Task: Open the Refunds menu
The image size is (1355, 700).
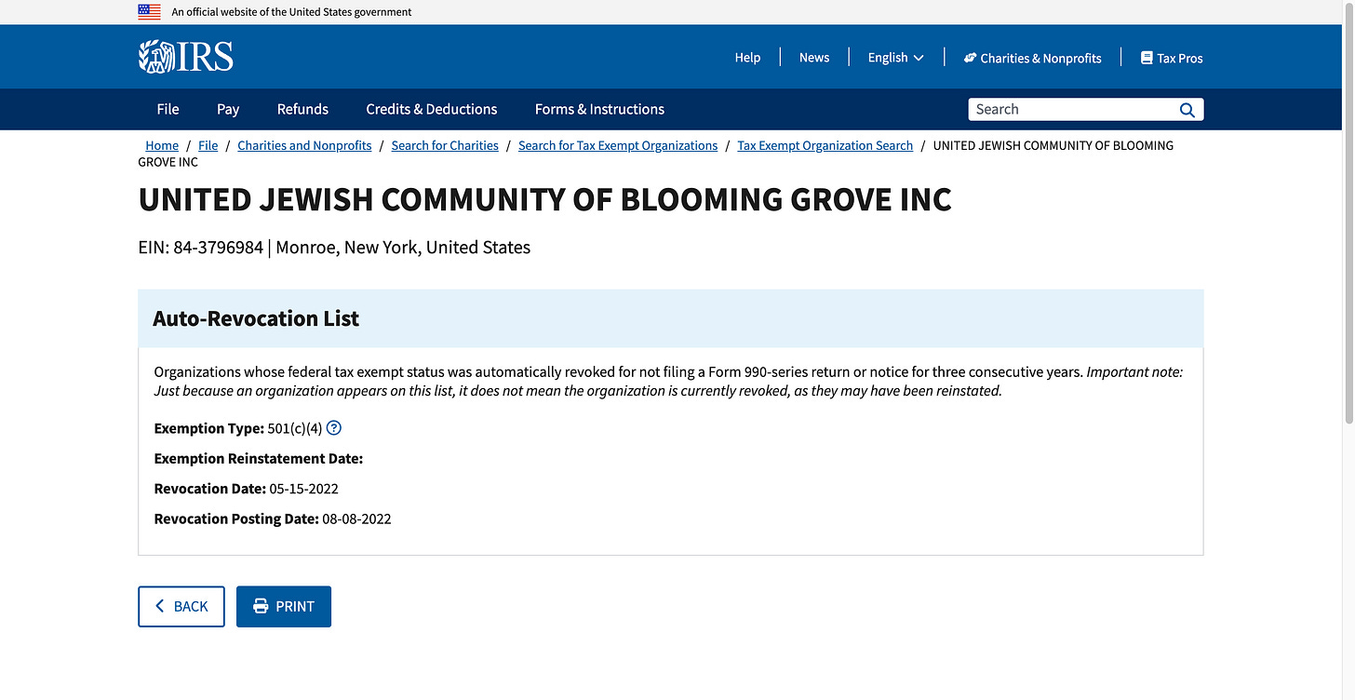Action: point(302,109)
